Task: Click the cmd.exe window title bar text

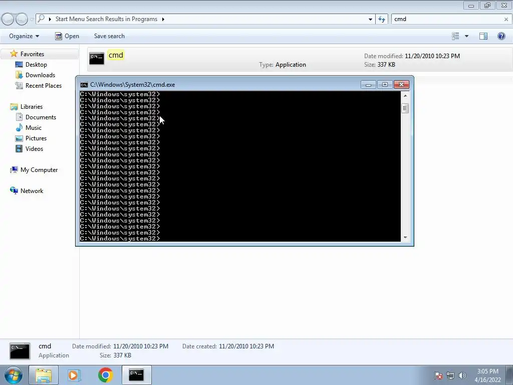Action: (132, 85)
